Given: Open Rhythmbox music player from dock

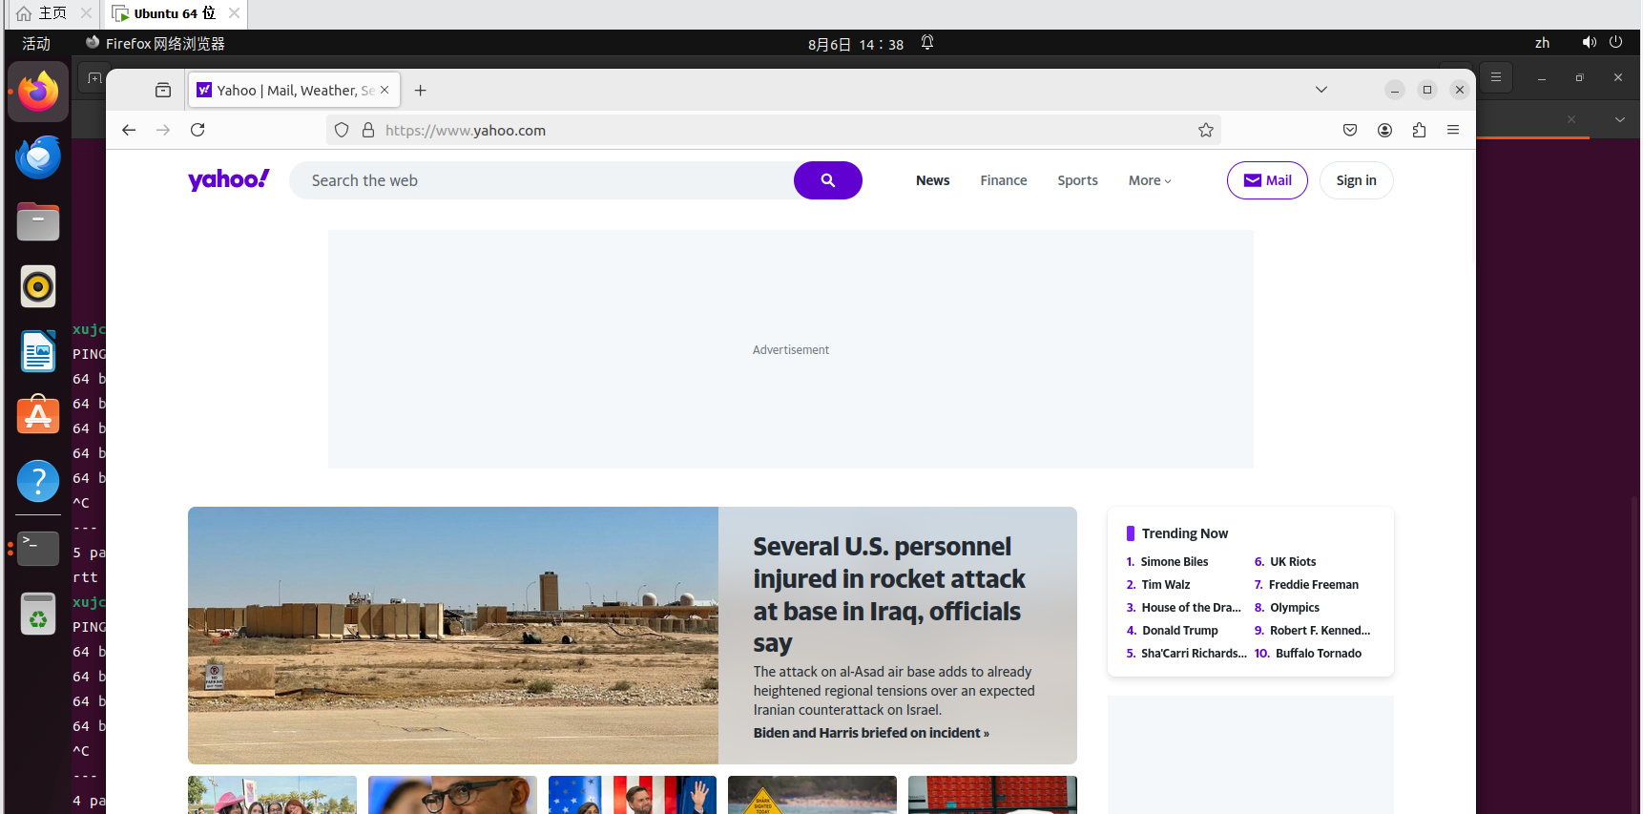Looking at the screenshot, I should pos(38,286).
